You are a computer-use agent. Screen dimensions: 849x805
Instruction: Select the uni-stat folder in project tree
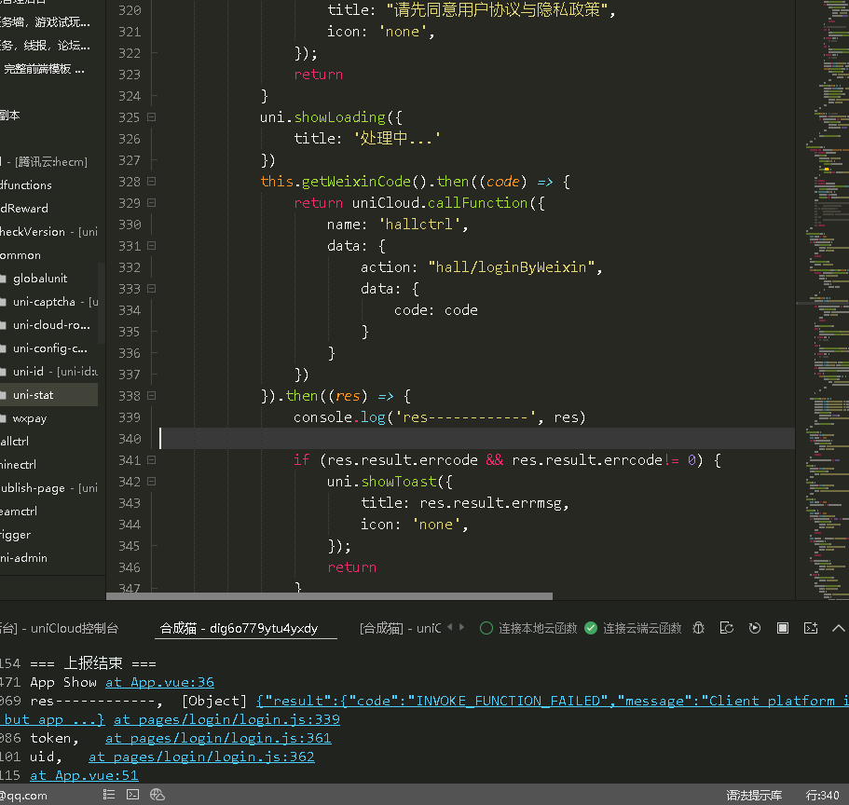point(33,395)
